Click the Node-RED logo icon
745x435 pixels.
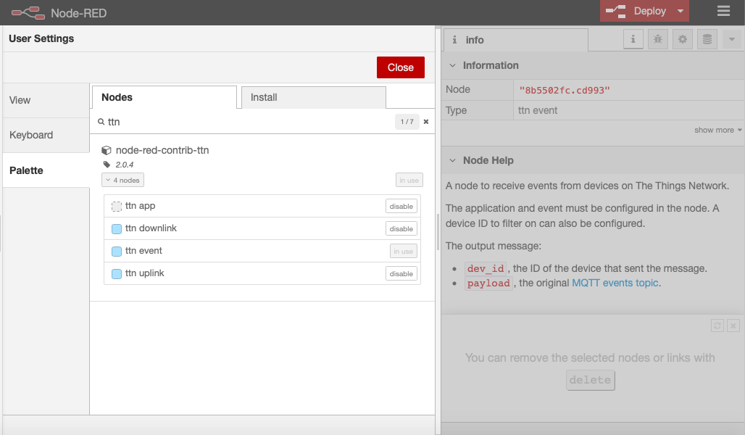pyautogui.click(x=28, y=13)
